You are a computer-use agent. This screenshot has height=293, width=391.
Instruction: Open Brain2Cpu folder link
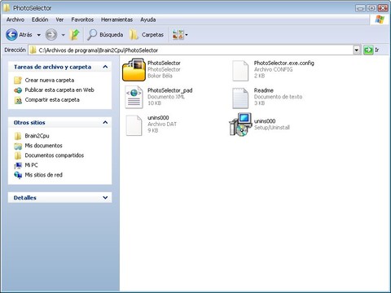[x=37, y=136]
